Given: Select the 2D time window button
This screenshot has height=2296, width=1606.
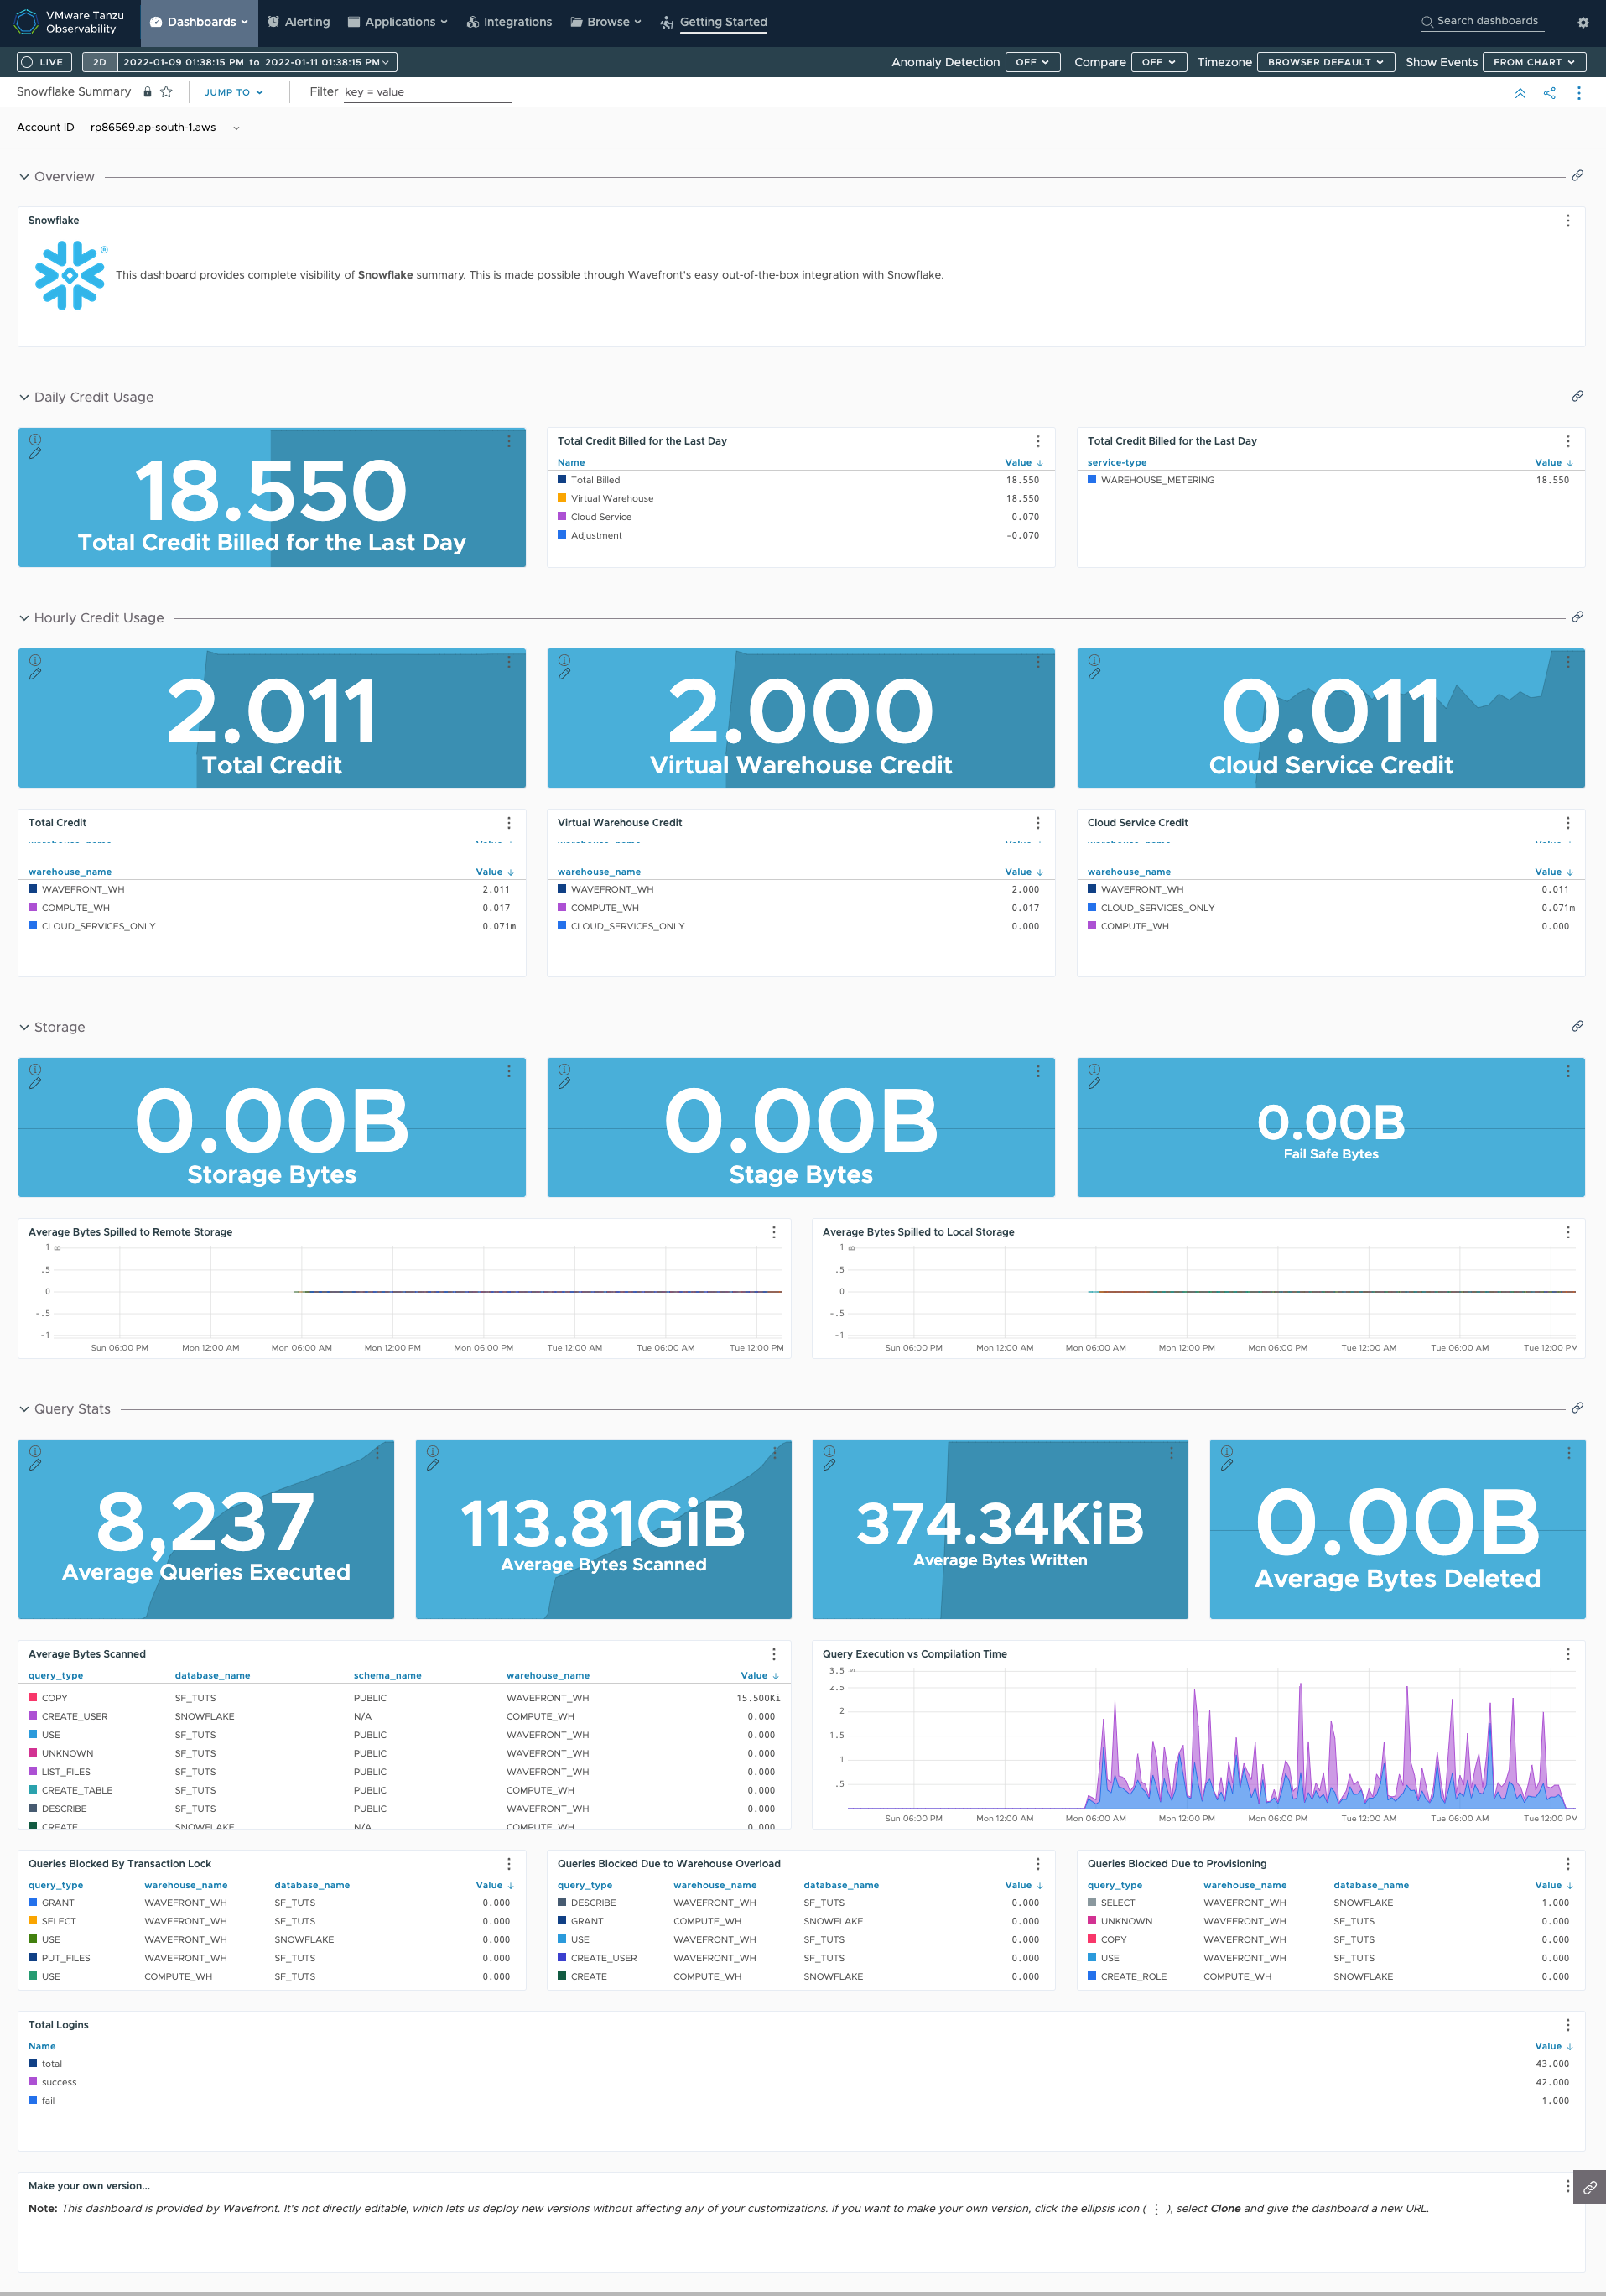Looking at the screenshot, I should coord(99,62).
